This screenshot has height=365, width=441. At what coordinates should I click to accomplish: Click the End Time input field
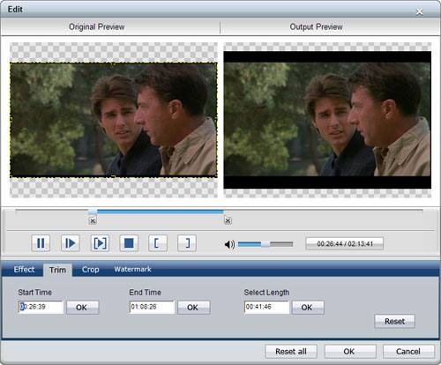click(152, 307)
